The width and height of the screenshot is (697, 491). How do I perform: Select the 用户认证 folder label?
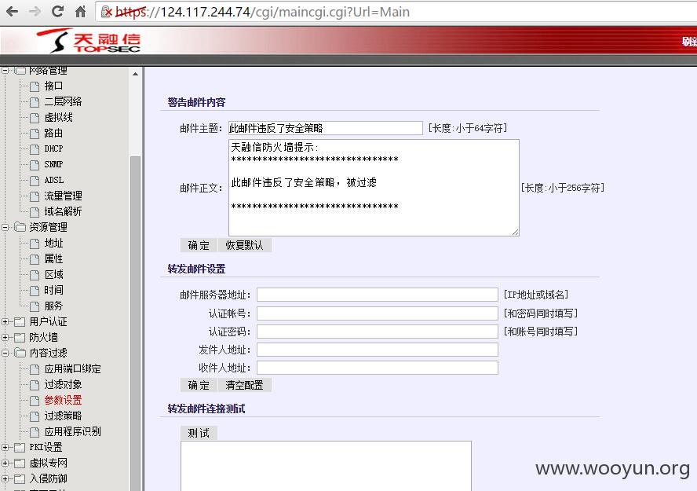coord(48,321)
